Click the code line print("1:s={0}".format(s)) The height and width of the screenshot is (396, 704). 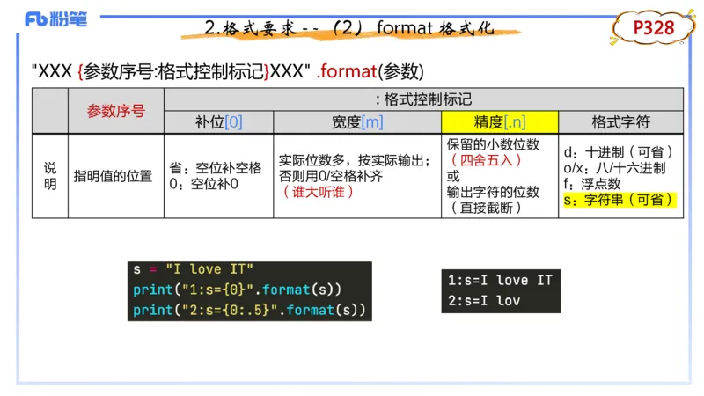(x=237, y=290)
